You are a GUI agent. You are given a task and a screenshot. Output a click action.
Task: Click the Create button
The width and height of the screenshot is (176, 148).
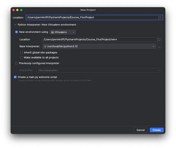[x=157, y=130]
